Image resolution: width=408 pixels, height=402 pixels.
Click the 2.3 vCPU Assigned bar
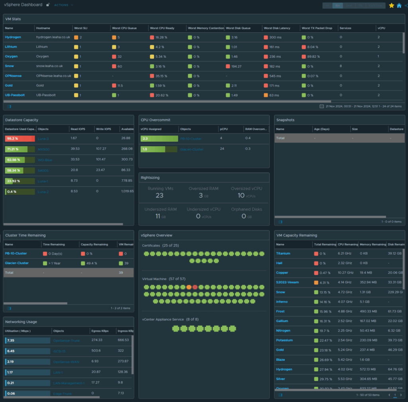click(159, 139)
